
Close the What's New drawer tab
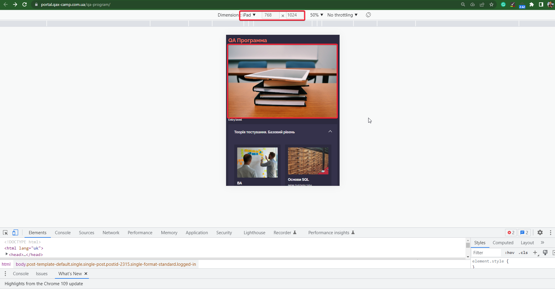coord(85,274)
